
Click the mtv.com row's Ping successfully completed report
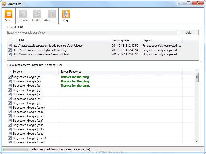[x=162, y=54]
